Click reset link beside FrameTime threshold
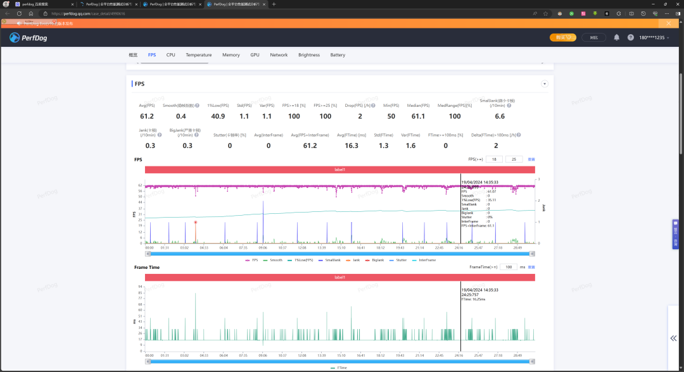Screen dimensions: 684x372 [531, 267]
